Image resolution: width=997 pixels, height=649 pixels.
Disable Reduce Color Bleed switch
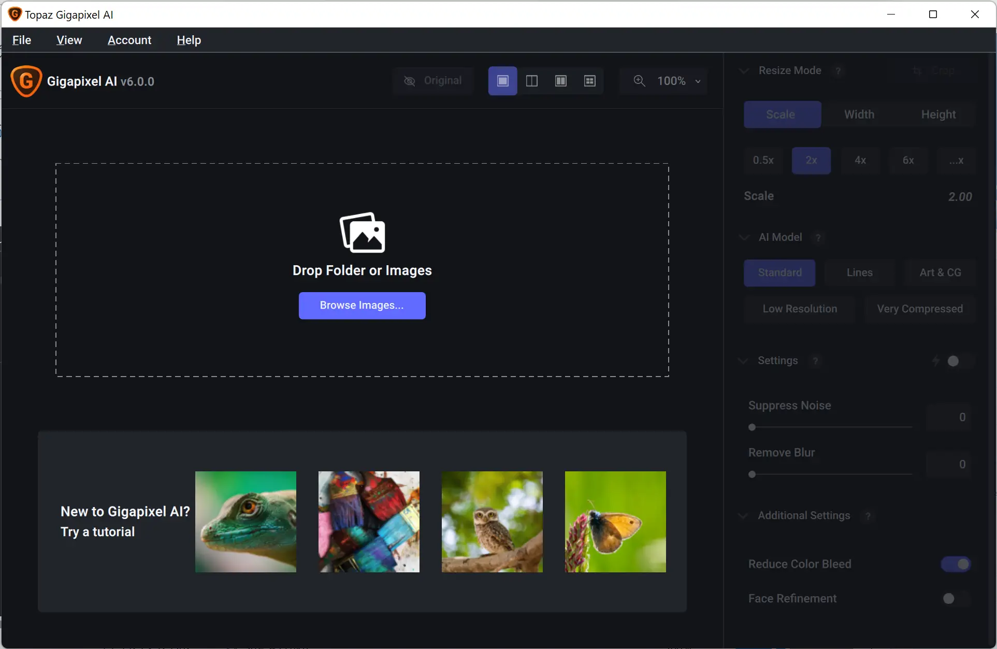click(x=956, y=564)
